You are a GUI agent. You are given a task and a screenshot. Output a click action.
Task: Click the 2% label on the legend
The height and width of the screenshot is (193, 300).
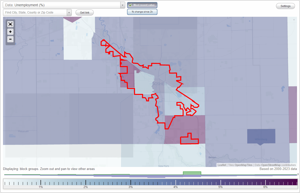85,187
